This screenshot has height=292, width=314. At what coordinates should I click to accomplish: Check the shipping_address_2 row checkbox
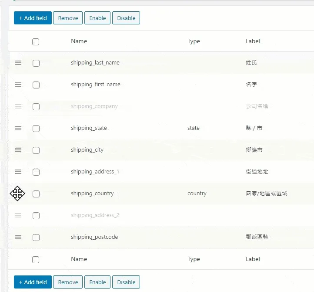click(36, 216)
